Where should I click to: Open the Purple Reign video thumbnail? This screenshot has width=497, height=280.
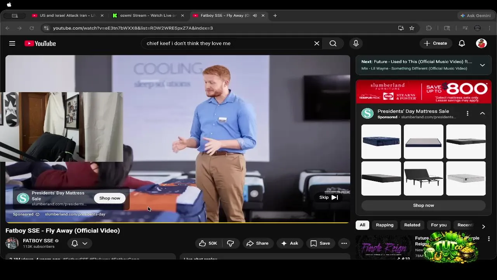coord(384,247)
